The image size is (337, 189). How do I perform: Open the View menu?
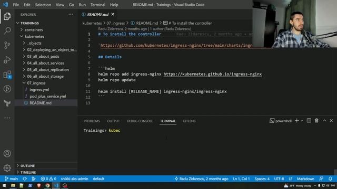click(60, 5)
